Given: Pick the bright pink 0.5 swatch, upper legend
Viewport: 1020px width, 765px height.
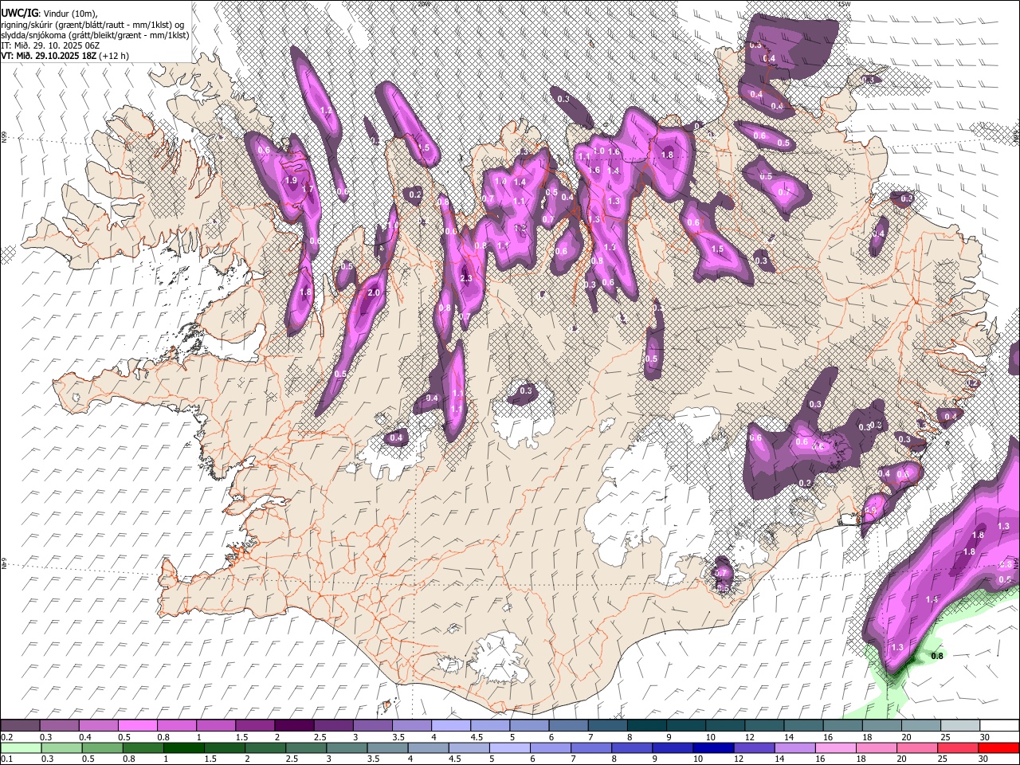Looking at the screenshot, I should [x=137, y=726].
